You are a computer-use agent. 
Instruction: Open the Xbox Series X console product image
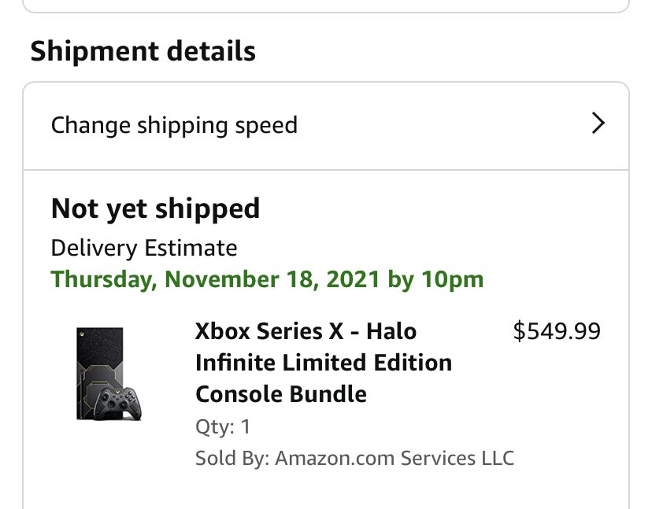tap(109, 374)
